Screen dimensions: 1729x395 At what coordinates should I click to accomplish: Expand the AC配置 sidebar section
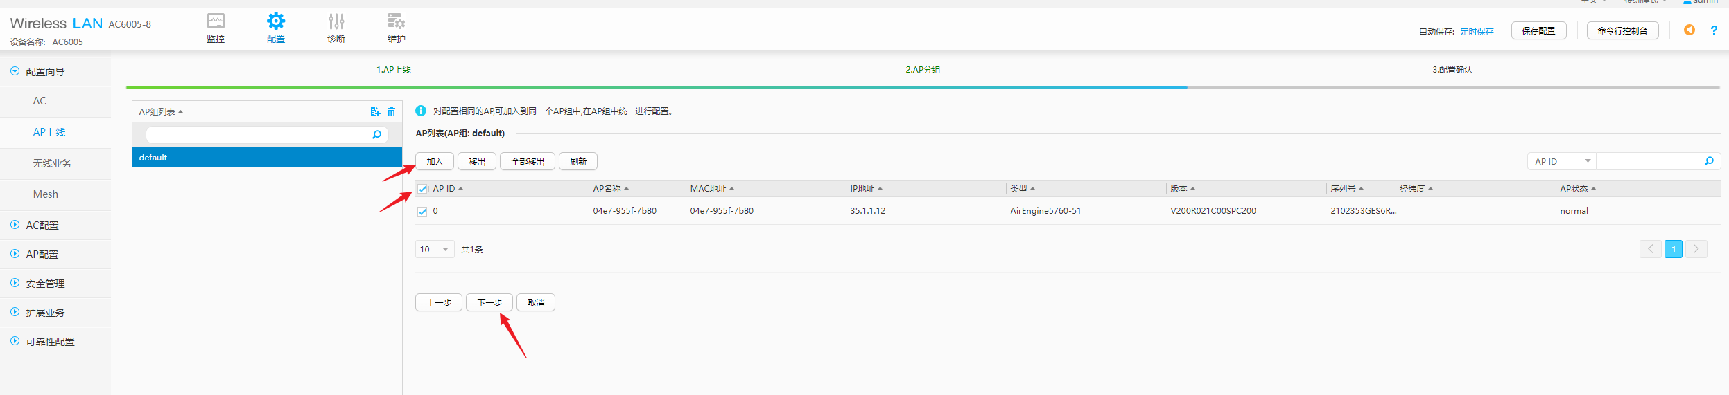(x=42, y=226)
